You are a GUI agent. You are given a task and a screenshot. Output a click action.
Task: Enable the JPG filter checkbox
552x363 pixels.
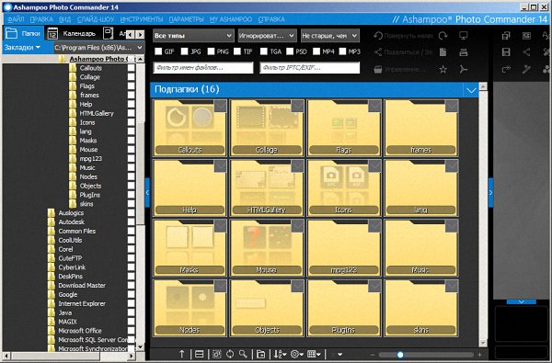click(185, 51)
